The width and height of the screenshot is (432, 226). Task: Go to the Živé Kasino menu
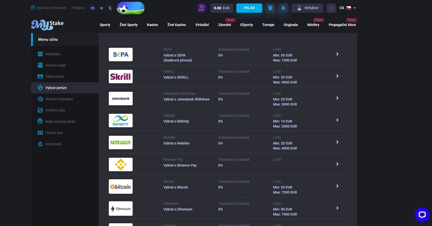tap(176, 25)
